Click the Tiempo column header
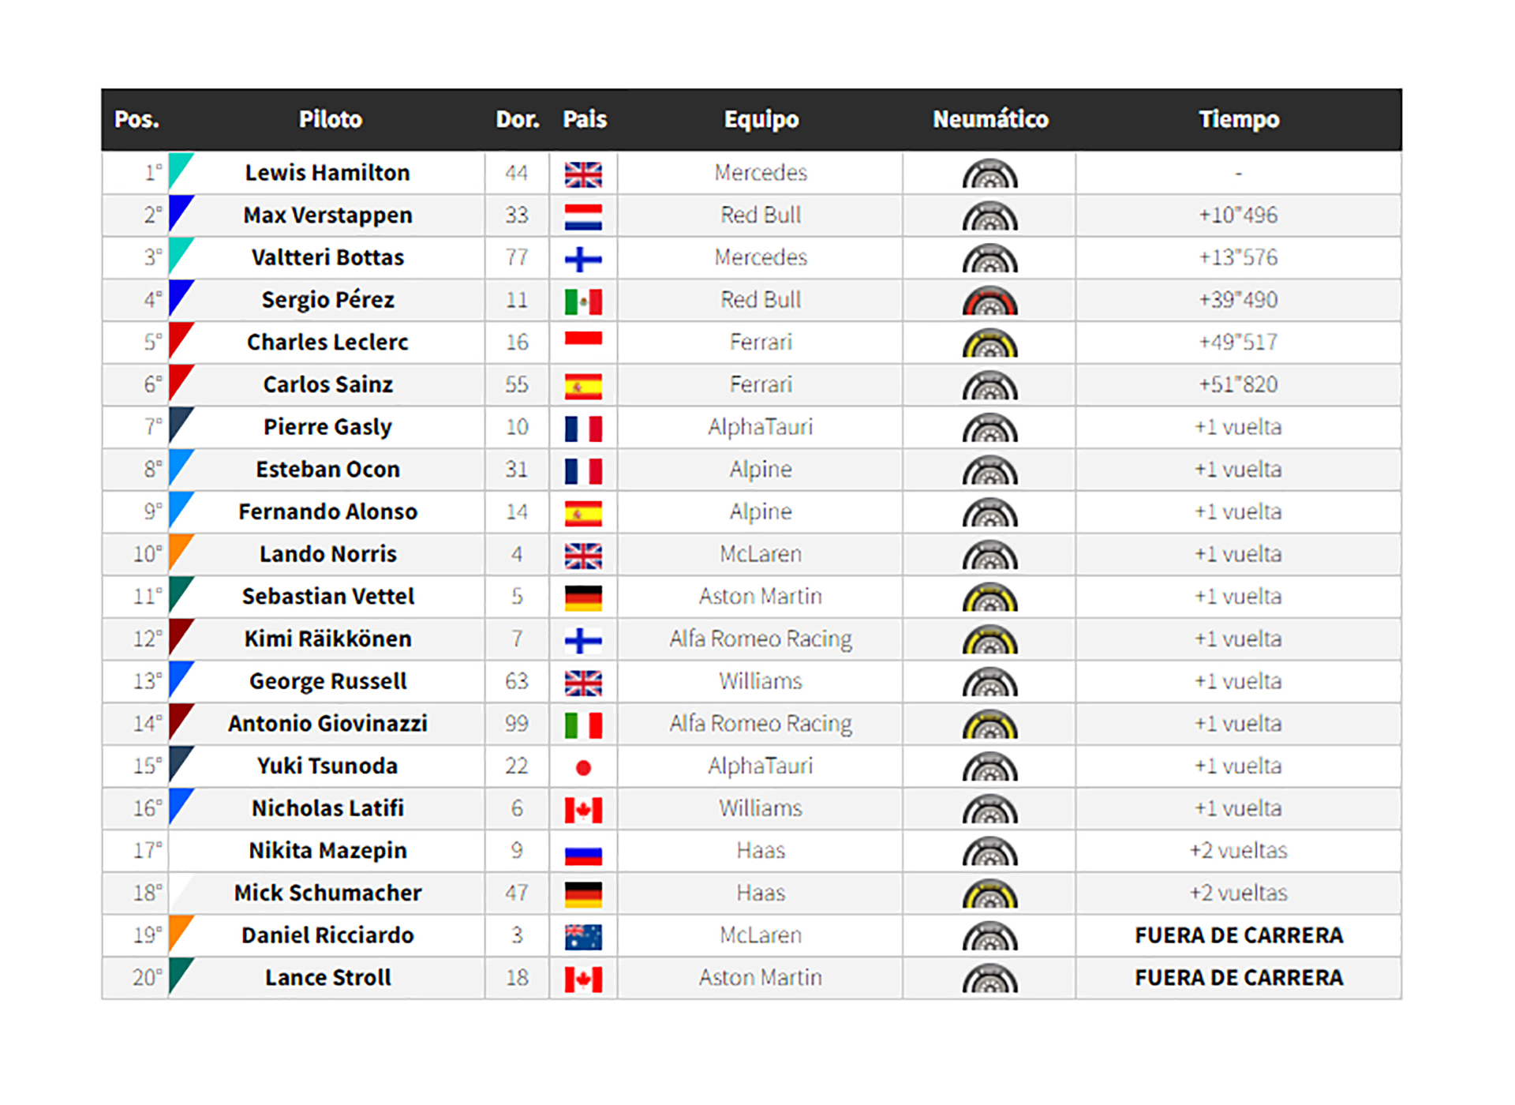 click(1238, 119)
